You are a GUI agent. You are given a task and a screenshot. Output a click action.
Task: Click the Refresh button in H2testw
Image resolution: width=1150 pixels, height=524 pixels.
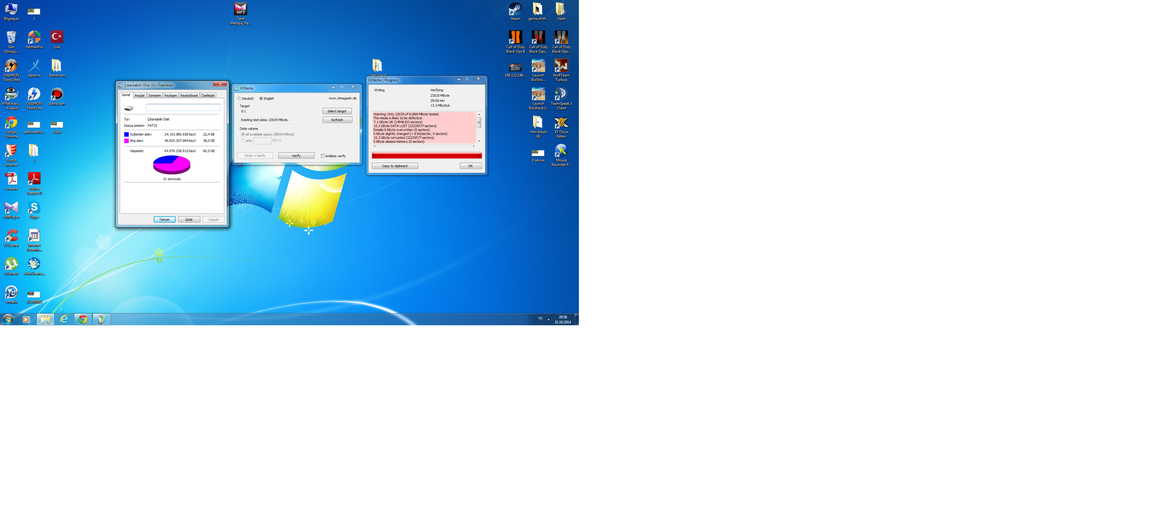[337, 119]
